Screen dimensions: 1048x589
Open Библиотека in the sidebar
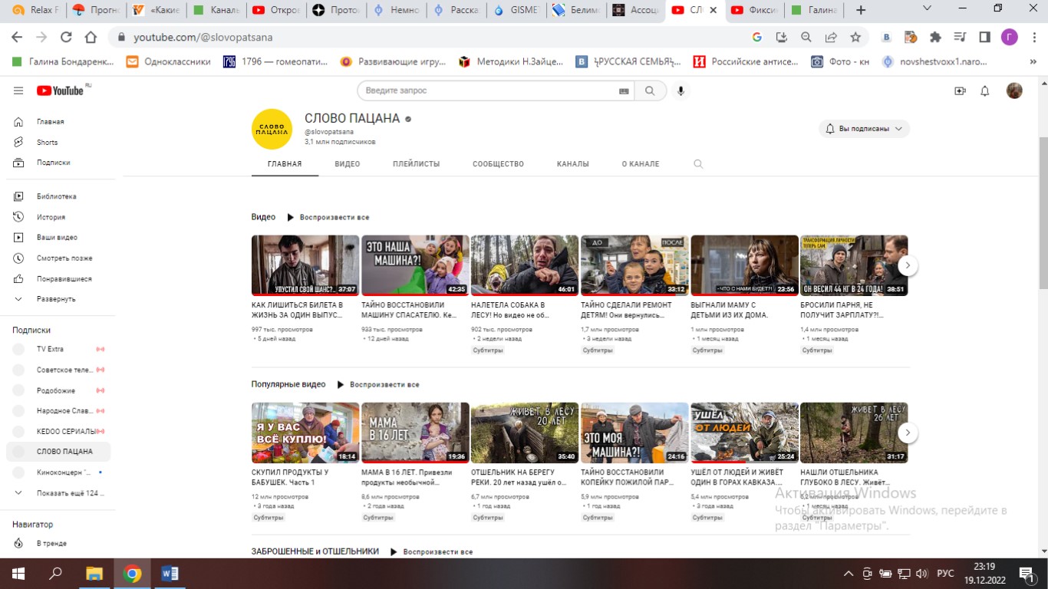(x=58, y=196)
